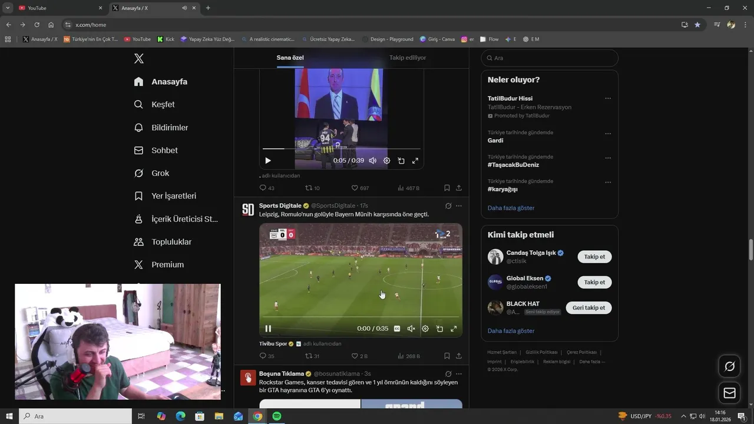The height and width of the screenshot is (424, 754).
Task: Toggle volume on first video
Action: pyautogui.click(x=372, y=161)
